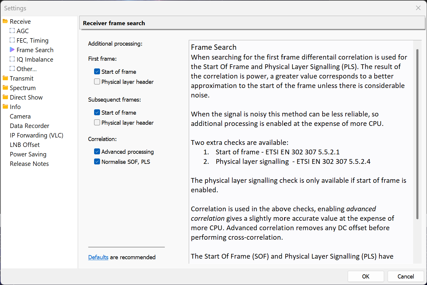
Task: Click the Defaults link
Action: click(x=98, y=257)
